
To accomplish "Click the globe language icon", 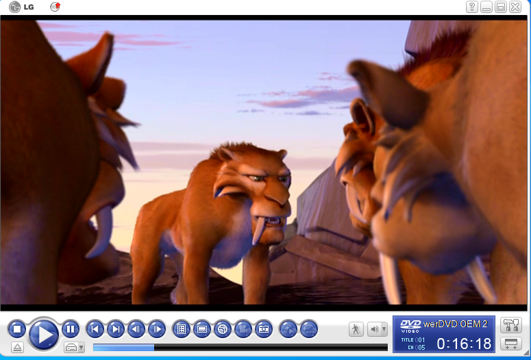I will tap(222, 329).
